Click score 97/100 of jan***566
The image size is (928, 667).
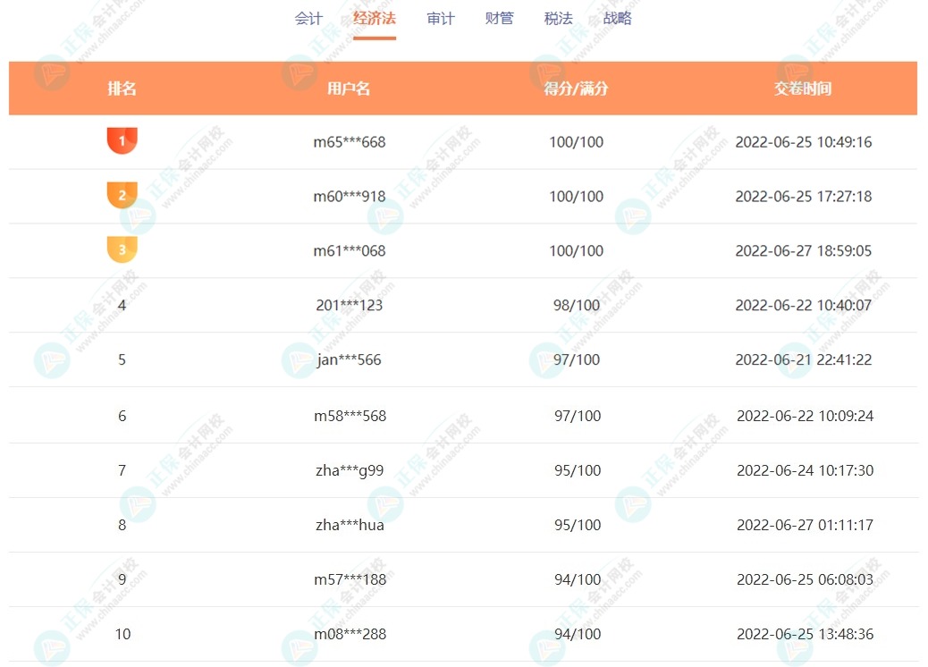(577, 359)
